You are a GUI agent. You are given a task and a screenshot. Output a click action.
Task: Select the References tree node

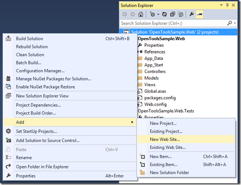(154, 52)
